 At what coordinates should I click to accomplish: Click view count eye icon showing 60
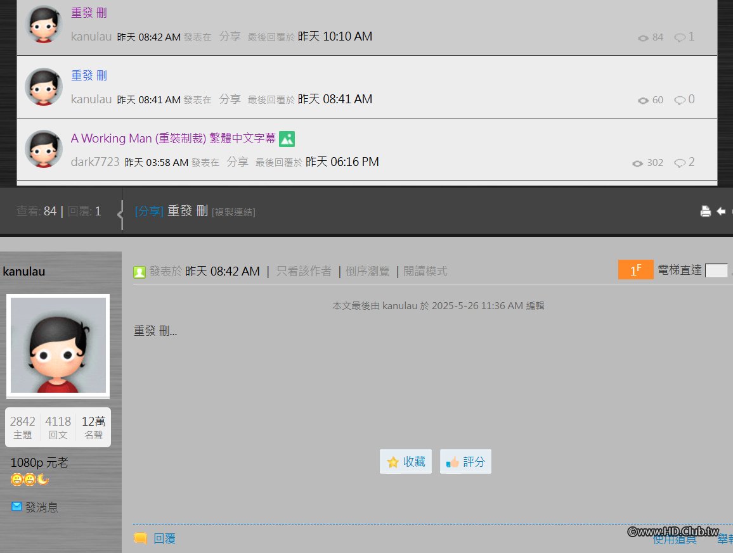[x=643, y=101]
